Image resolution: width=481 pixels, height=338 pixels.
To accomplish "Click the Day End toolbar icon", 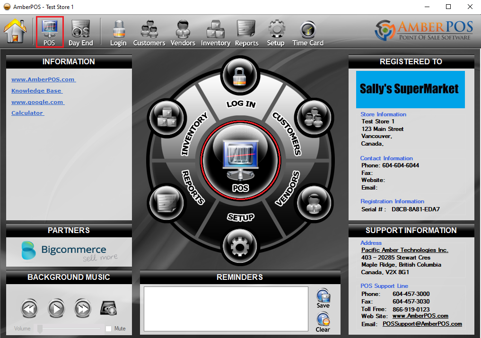I will [80, 32].
